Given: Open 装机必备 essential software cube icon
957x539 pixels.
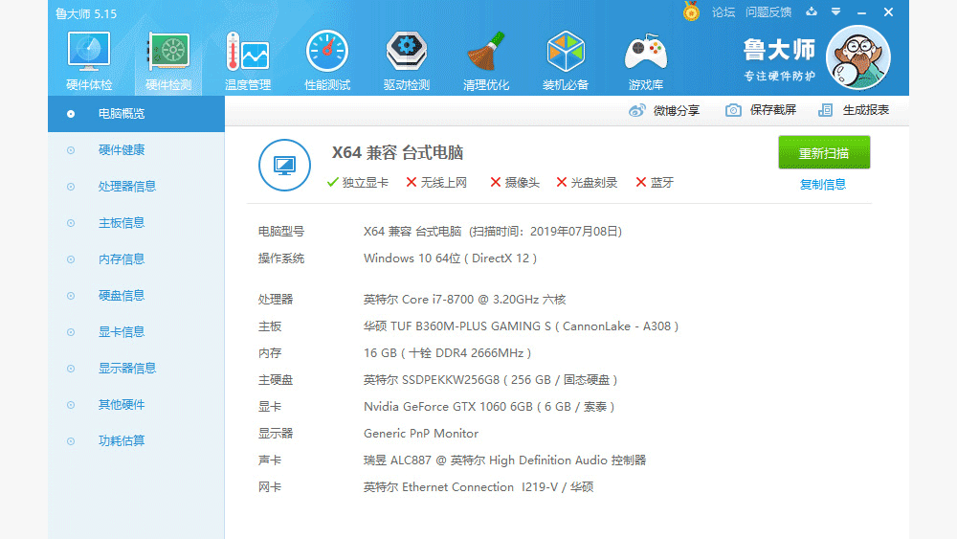Looking at the screenshot, I should coord(566,61).
